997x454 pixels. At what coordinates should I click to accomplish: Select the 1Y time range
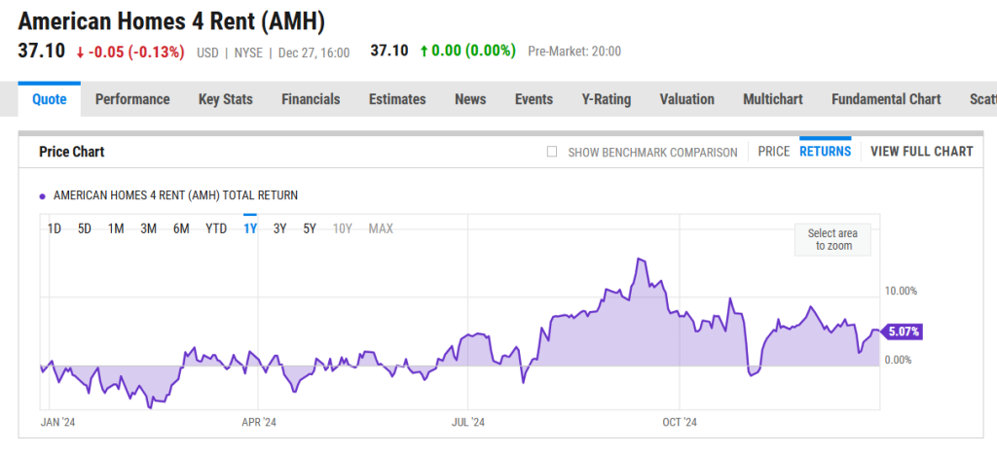tap(250, 228)
